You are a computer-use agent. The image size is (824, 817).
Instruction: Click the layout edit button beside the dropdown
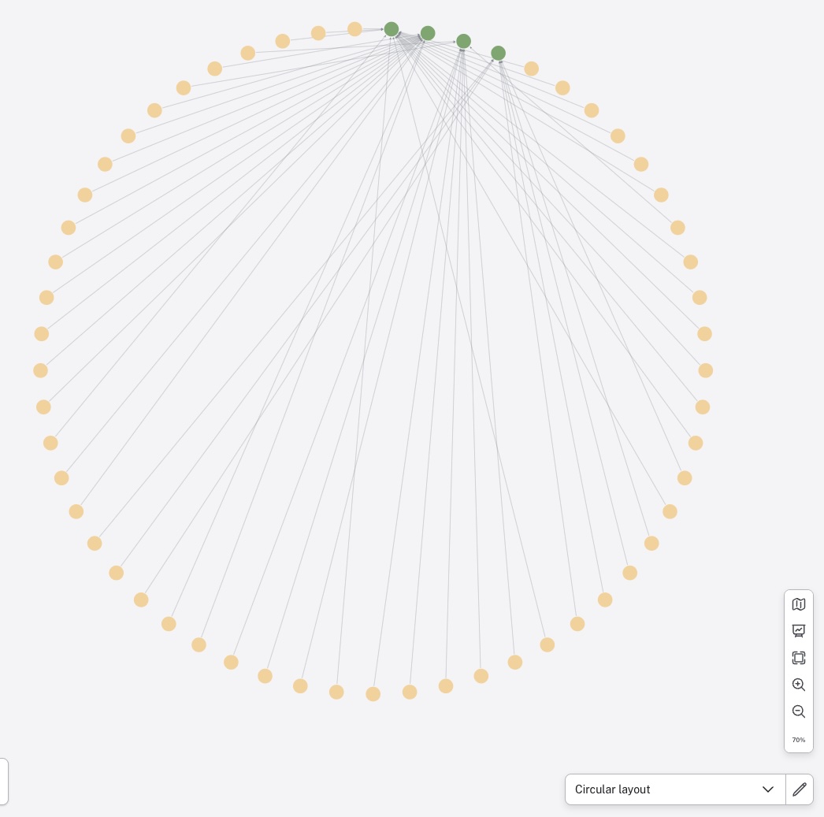pos(799,789)
